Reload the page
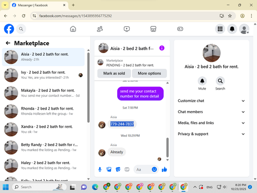This screenshot has height=193, width=257. 24,16
